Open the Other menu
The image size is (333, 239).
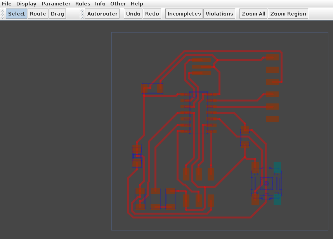(118, 3)
